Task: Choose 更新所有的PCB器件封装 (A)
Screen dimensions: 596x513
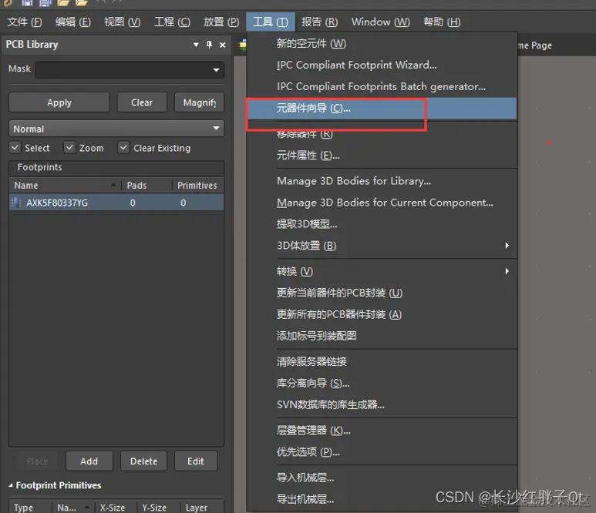Action: [382, 314]
